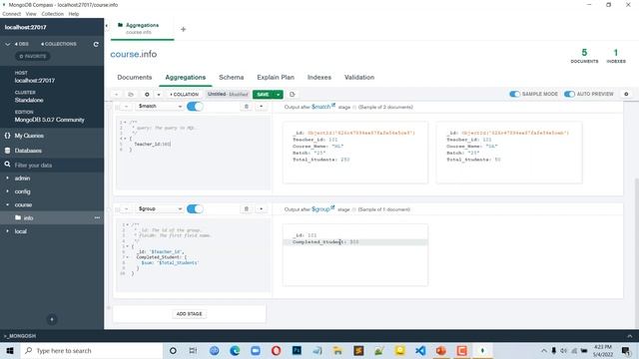
Task: Open Microsoft Edge from taskbar
Action: 235,350
